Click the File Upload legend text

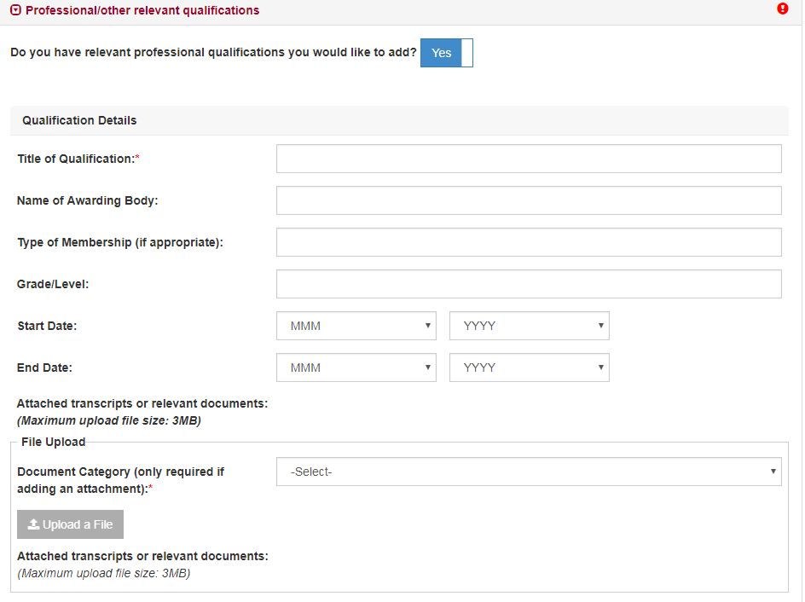pos(54,442)
